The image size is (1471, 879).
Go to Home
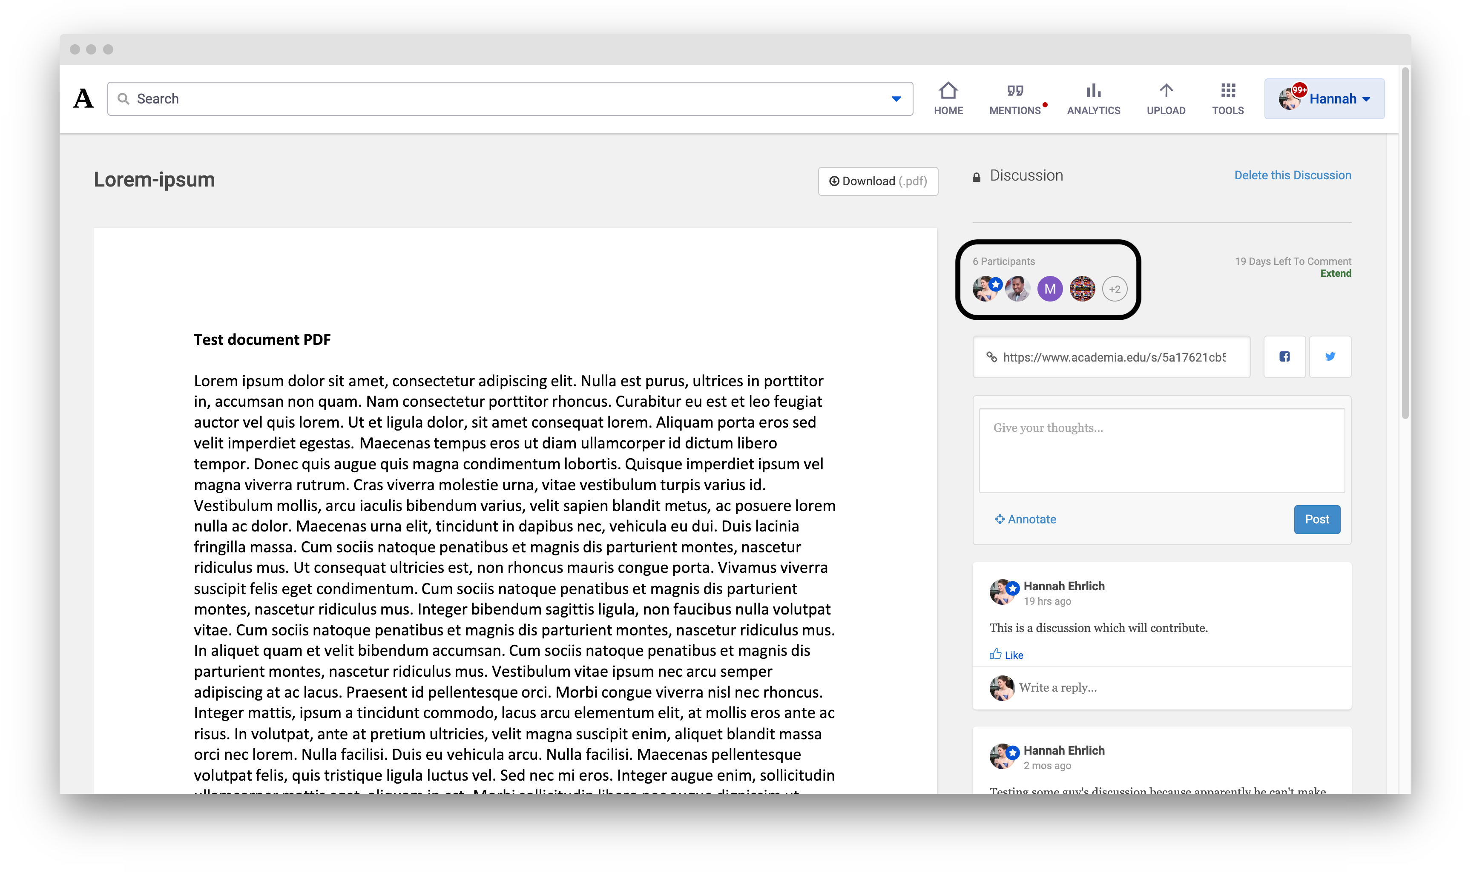948,98
